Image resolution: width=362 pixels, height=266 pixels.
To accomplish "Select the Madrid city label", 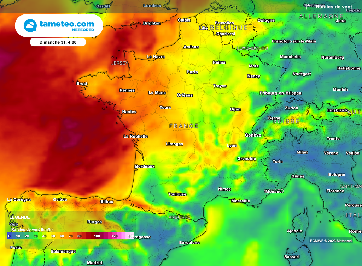I will coord(94,263).
